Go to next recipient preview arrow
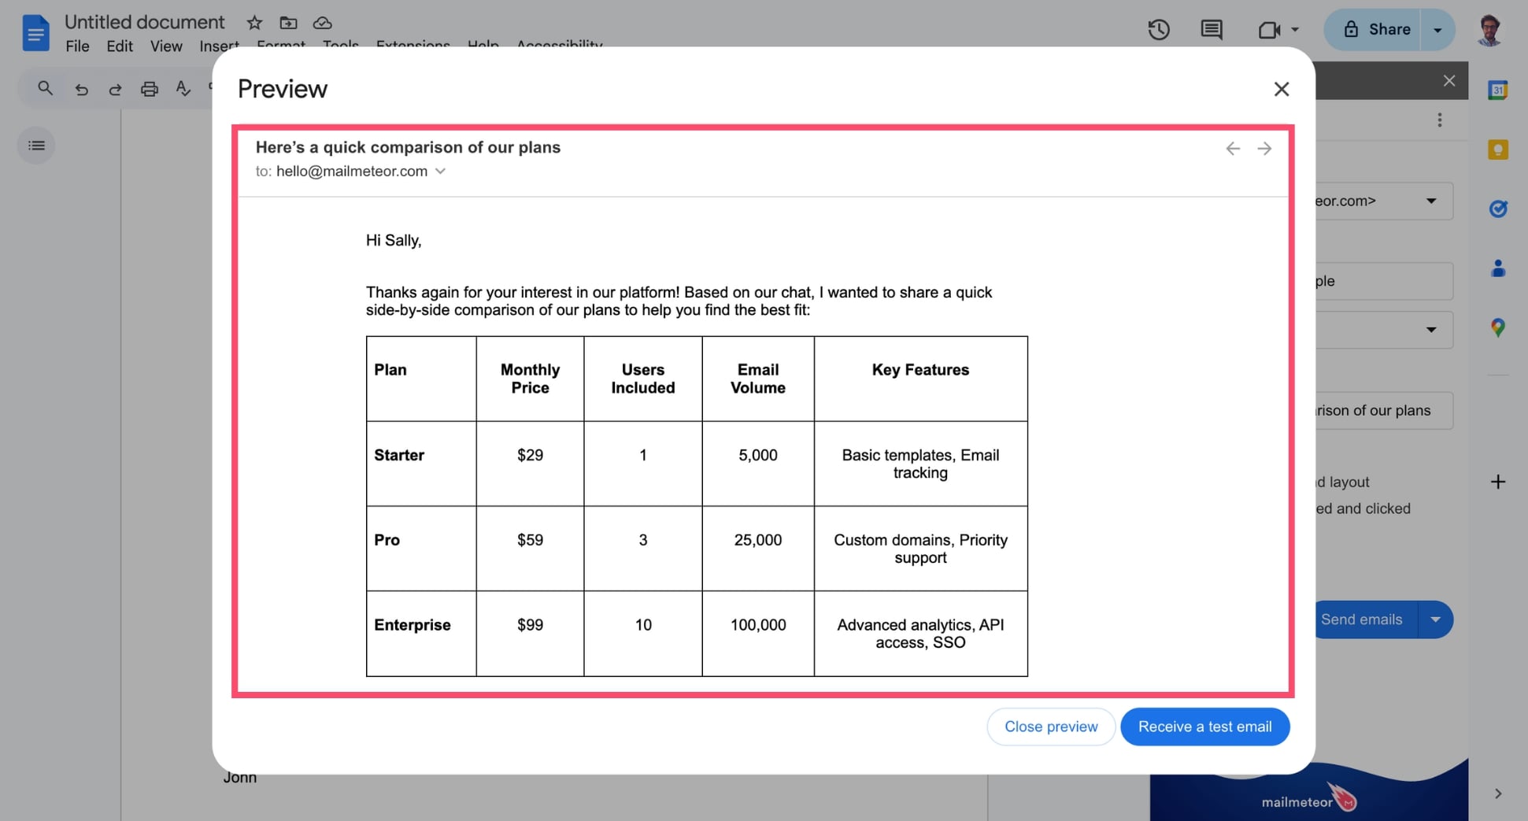Viewport: 1528px width, 821px height. click(1264, 148)
